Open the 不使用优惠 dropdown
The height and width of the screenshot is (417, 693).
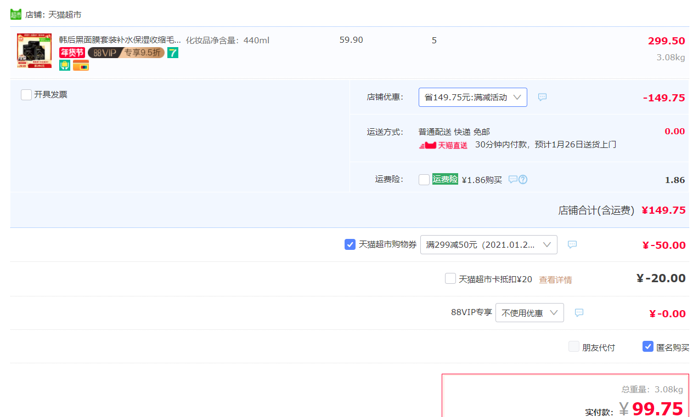(x=529, y=312)
